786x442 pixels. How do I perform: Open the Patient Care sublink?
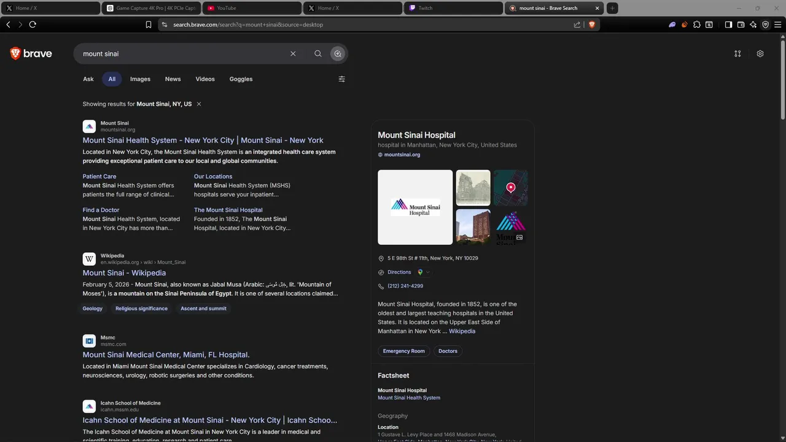click(99, 176)
